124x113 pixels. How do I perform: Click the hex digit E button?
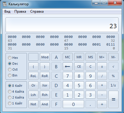(56, 95)
